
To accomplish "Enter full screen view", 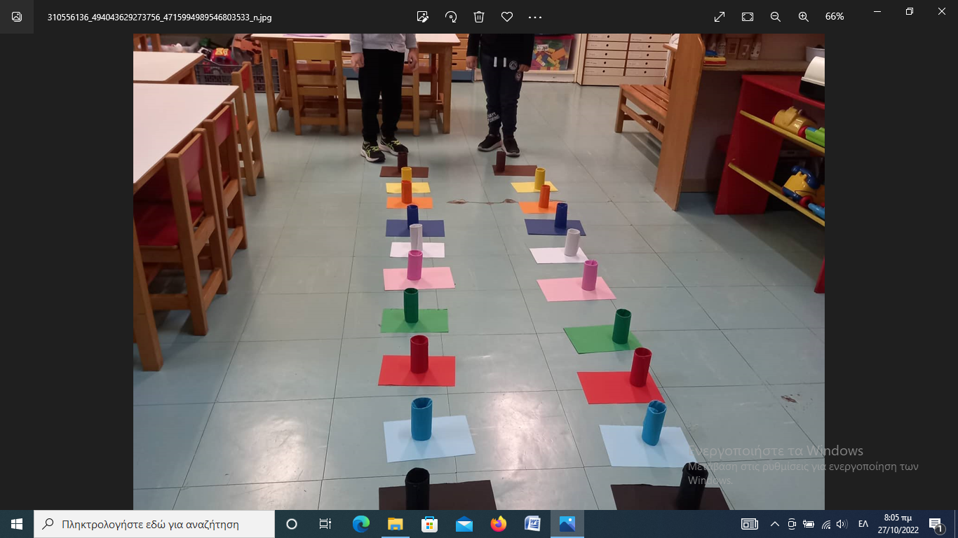I will tap(720, 16).
